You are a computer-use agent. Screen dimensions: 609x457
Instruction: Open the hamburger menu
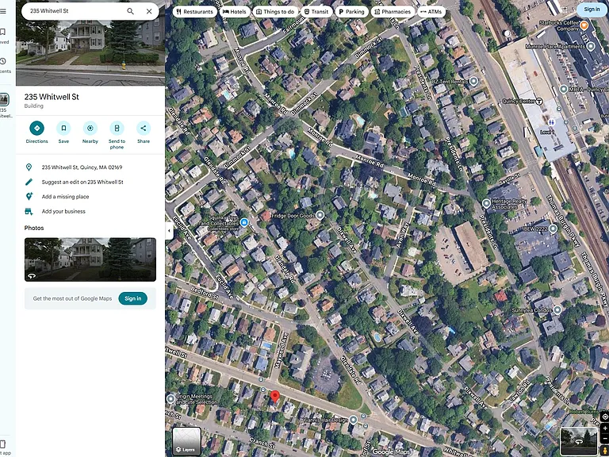pyautogui.click(x=2, y=11)
